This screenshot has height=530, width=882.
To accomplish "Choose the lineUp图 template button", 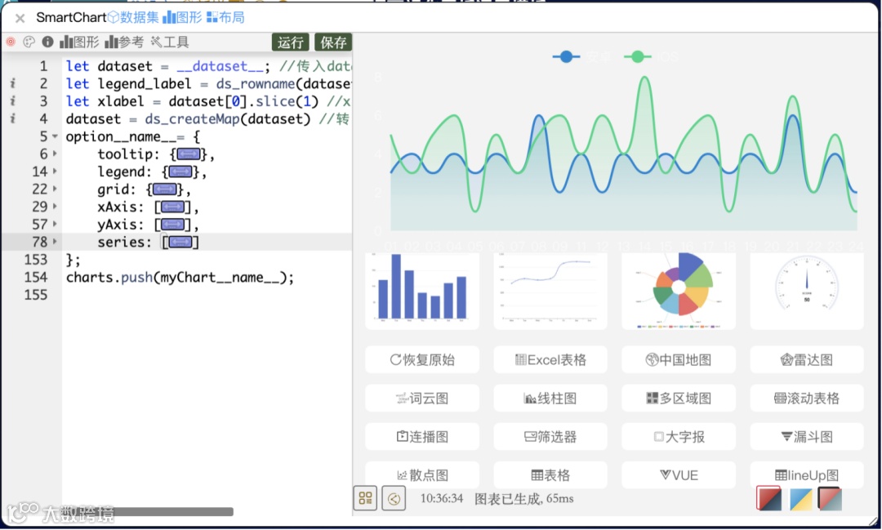I will point(807,474).
